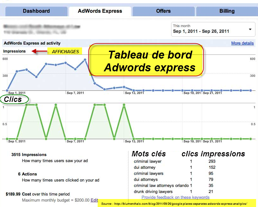Click the 'AdWords Express ad activity' heading
This screenshot has width=258, height=207.
32,43
